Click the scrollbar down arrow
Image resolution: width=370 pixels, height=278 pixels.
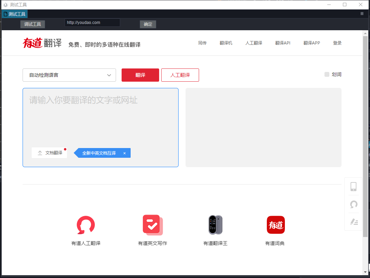click(x=365, y=272)
